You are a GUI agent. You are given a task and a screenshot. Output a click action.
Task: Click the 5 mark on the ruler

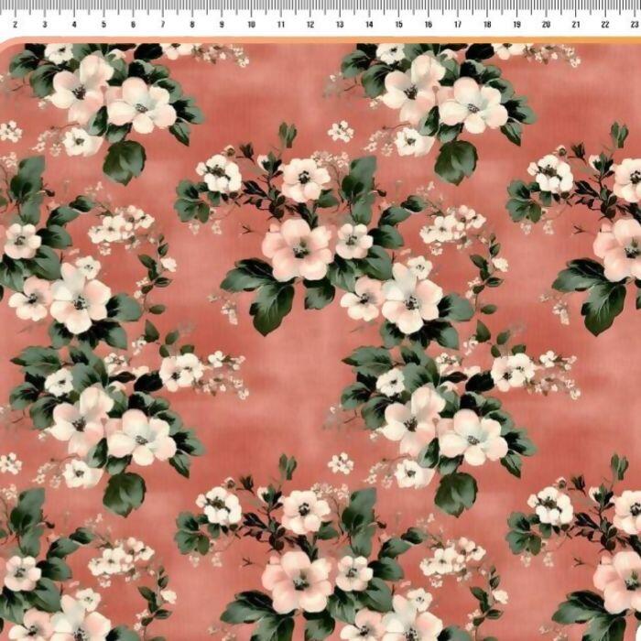pyautogui.click(x=103, y=25)
